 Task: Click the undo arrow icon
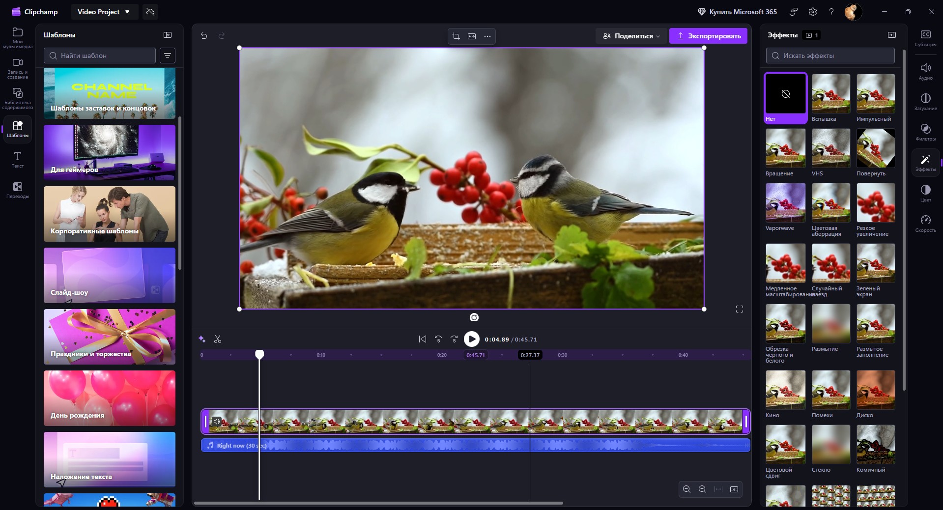tap(204, 36)
